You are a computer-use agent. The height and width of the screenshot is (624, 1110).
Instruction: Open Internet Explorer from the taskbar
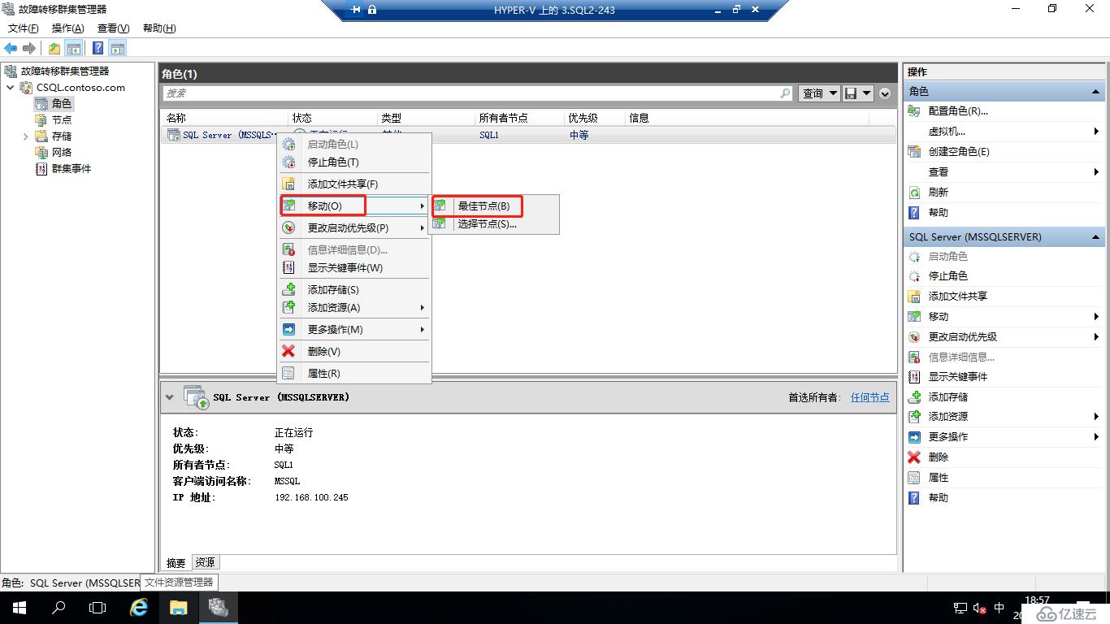[139, 608]
